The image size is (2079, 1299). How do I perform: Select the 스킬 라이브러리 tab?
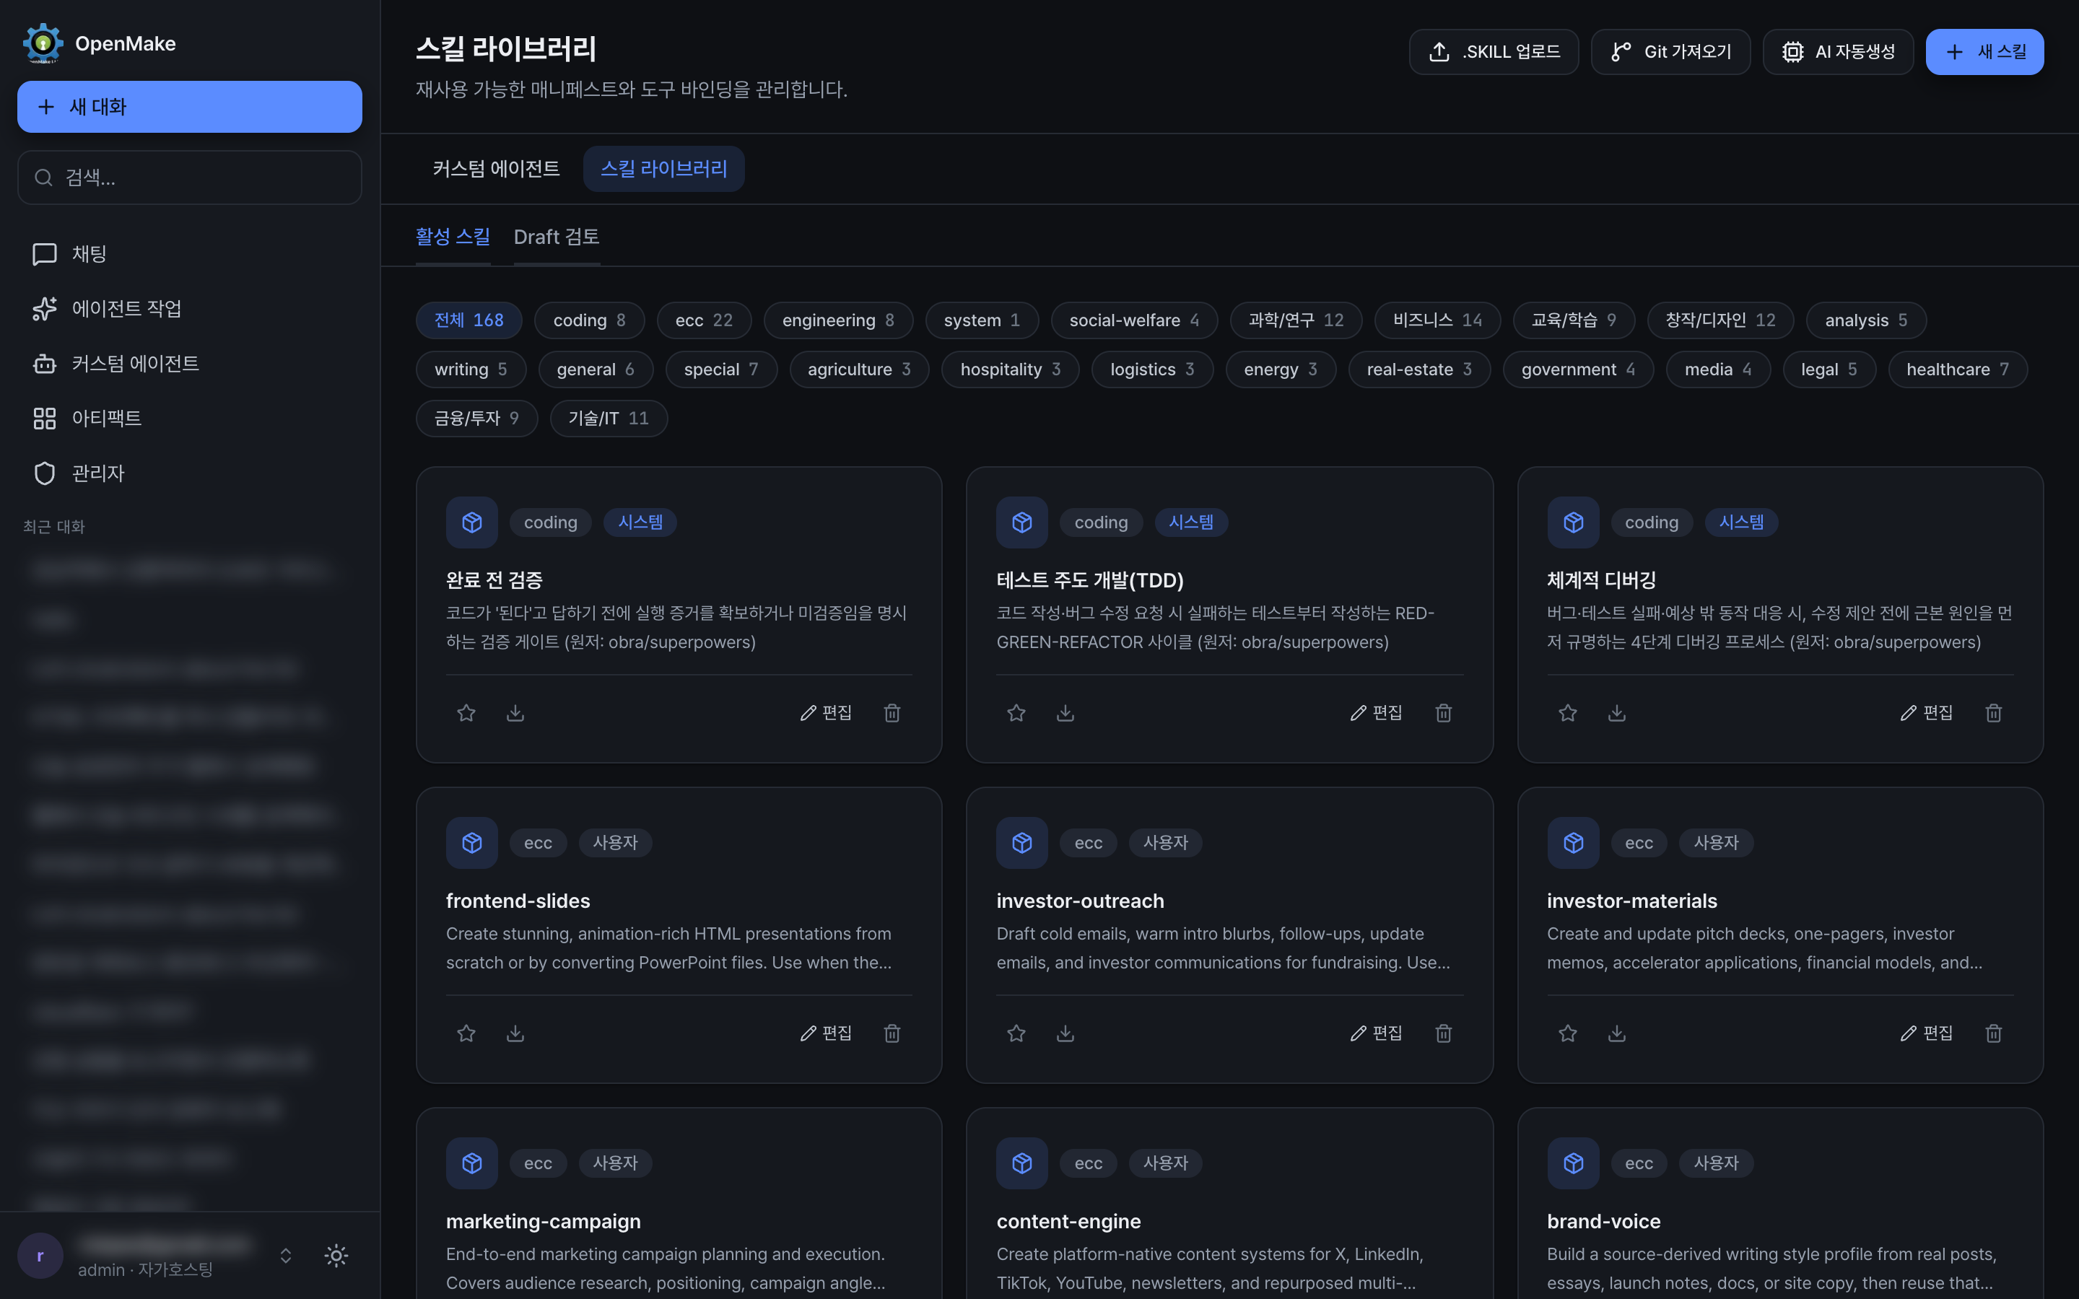click(663, 168)
